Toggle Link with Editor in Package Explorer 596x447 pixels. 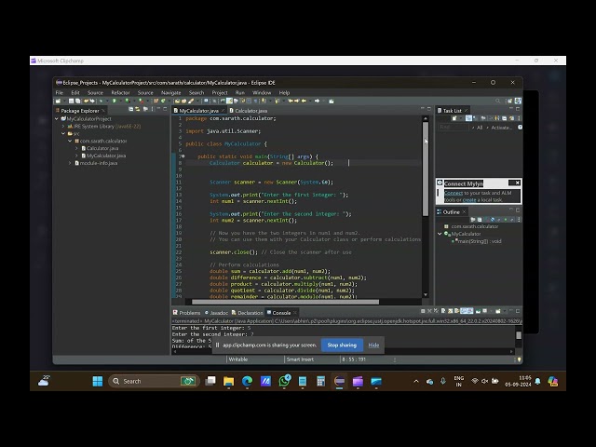tap(137, 109)
